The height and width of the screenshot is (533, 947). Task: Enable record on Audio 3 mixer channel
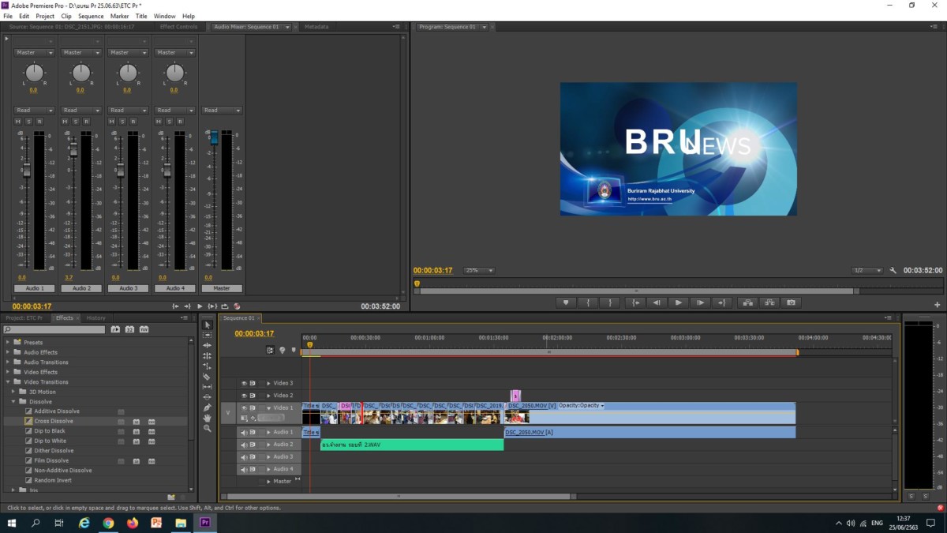click(132, 121)
